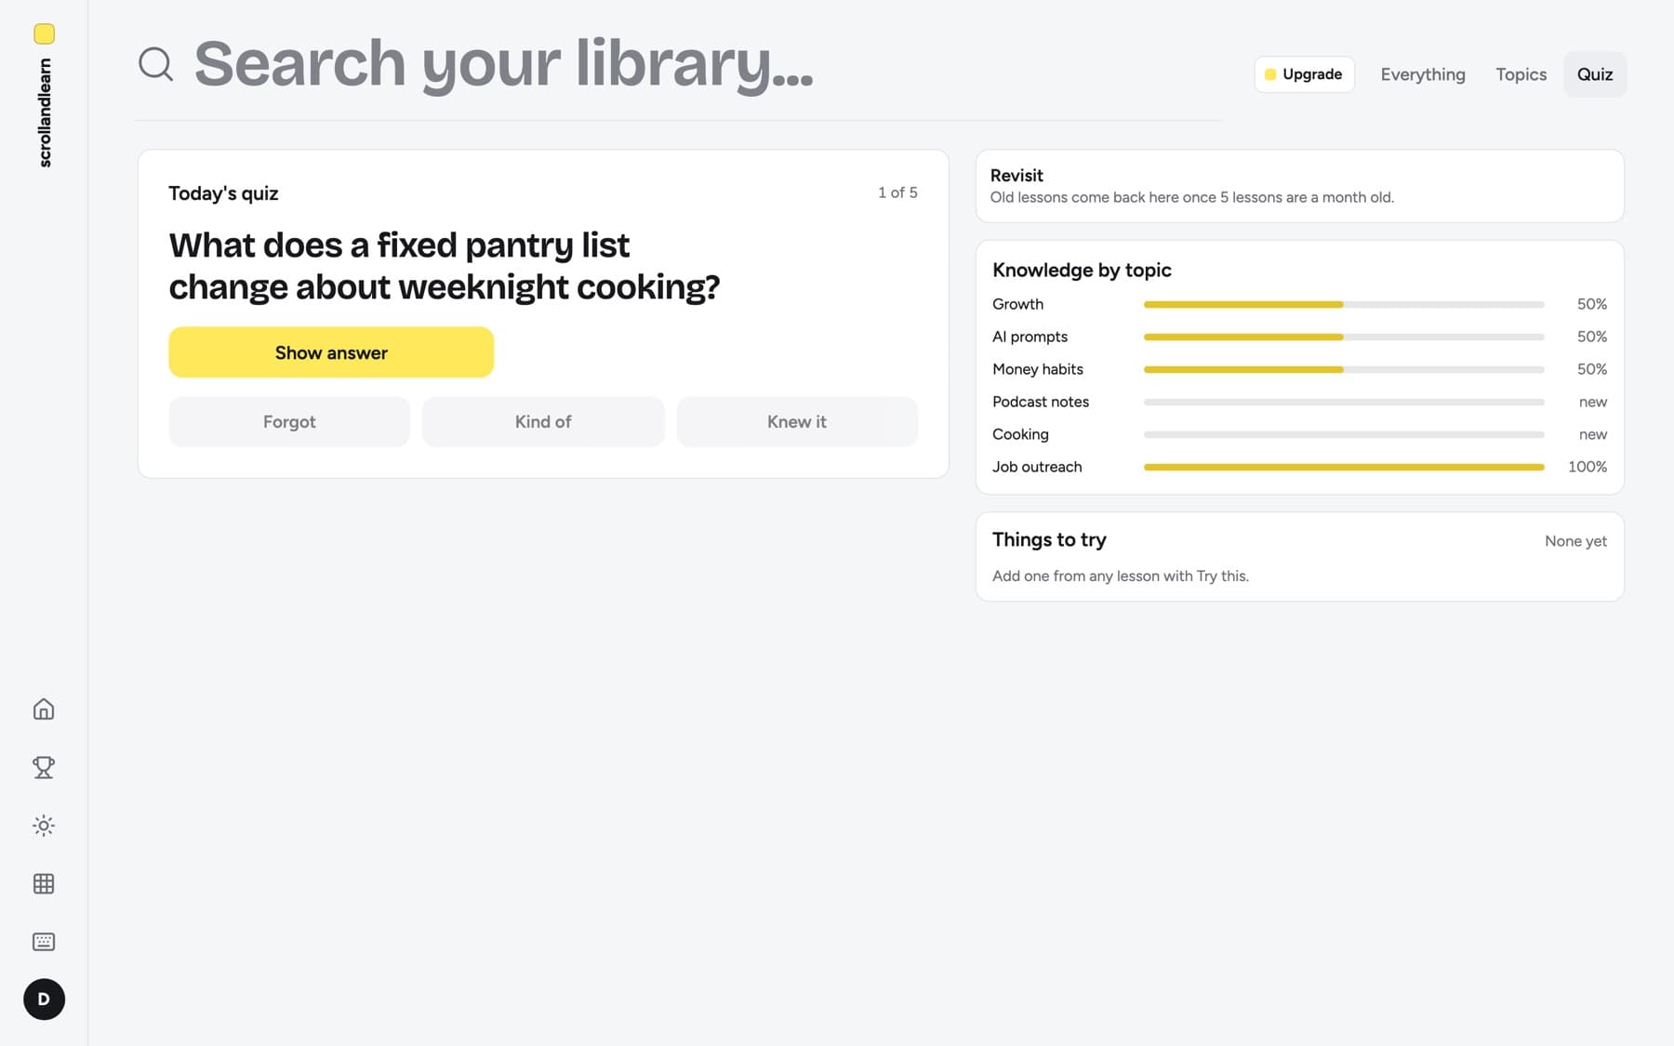
Task: Click the AI prompts progress bar
Action: click(1344, 337)
